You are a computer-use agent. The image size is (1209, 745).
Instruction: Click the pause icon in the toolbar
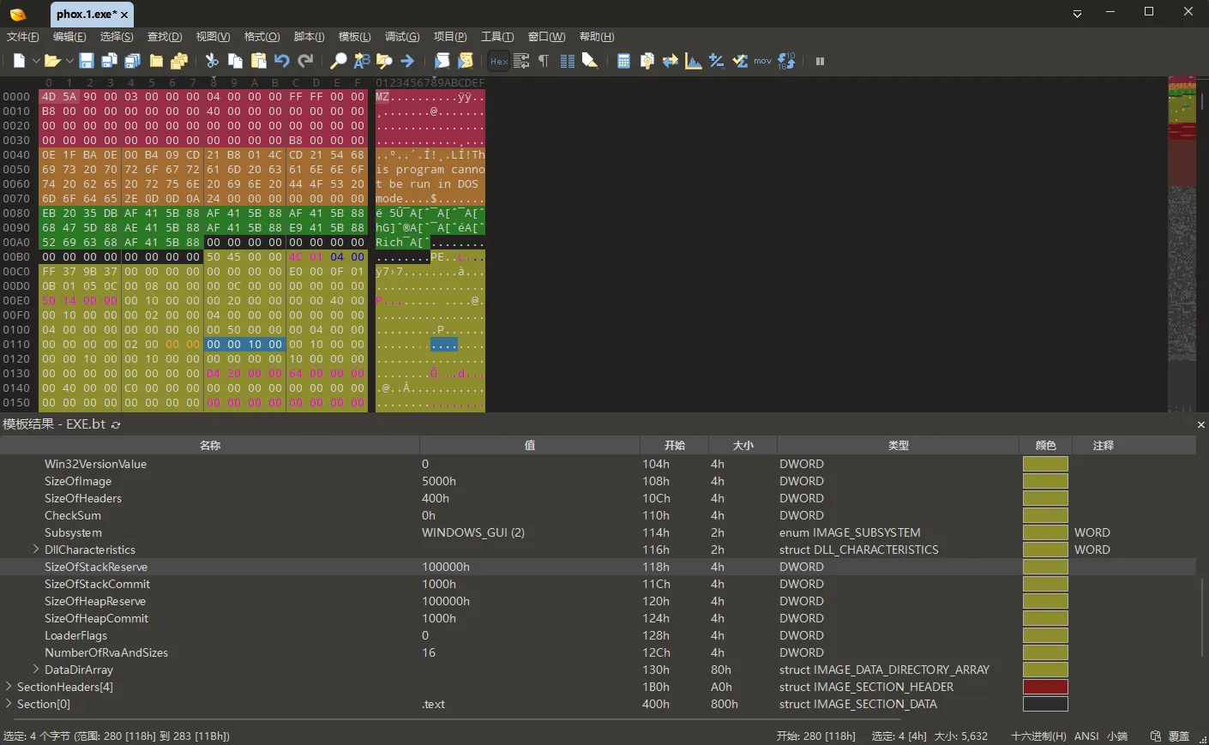pos(820,61)
